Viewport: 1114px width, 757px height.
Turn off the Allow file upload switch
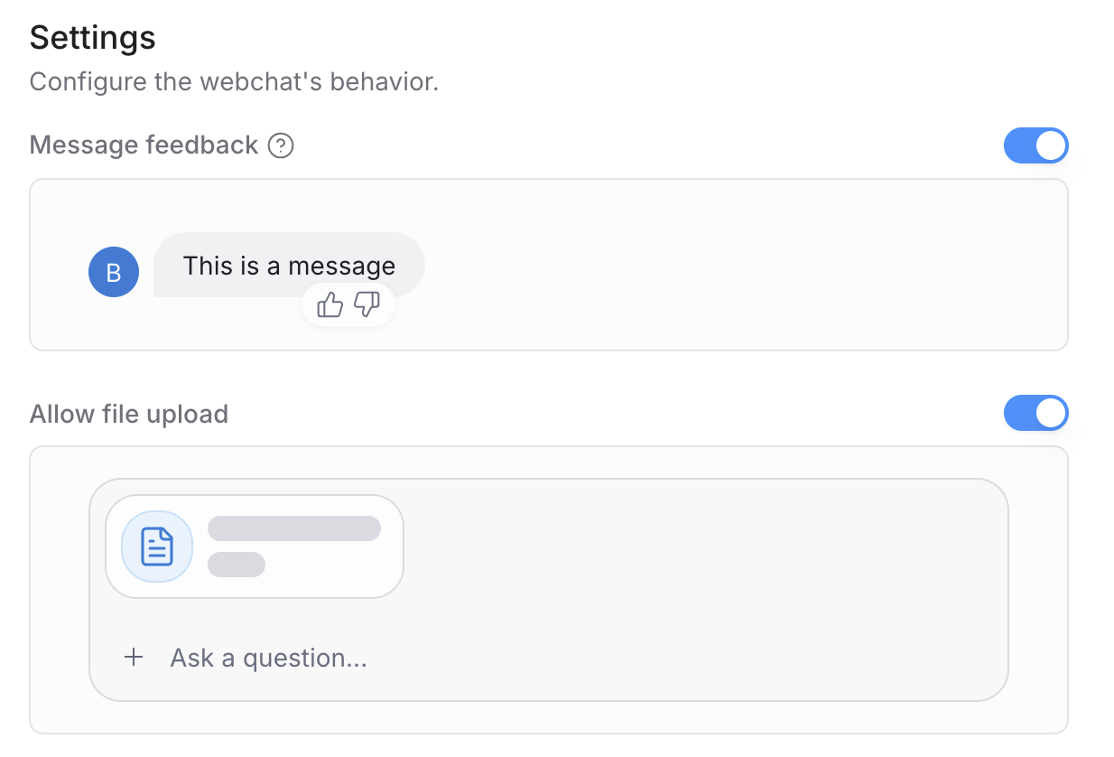point(1036,413)
